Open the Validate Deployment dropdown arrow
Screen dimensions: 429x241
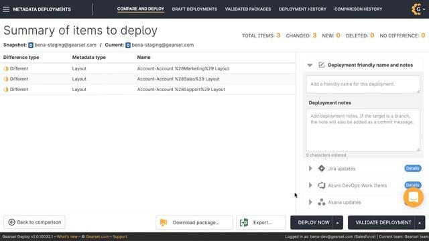click(420, 222)
